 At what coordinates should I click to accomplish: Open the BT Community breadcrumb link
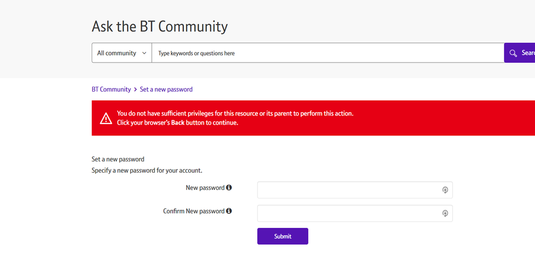click(x=111, y=89)
